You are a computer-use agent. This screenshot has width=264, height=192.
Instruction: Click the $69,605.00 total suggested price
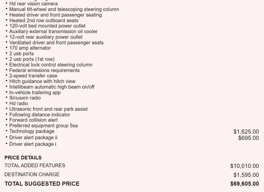pos(244,184)
